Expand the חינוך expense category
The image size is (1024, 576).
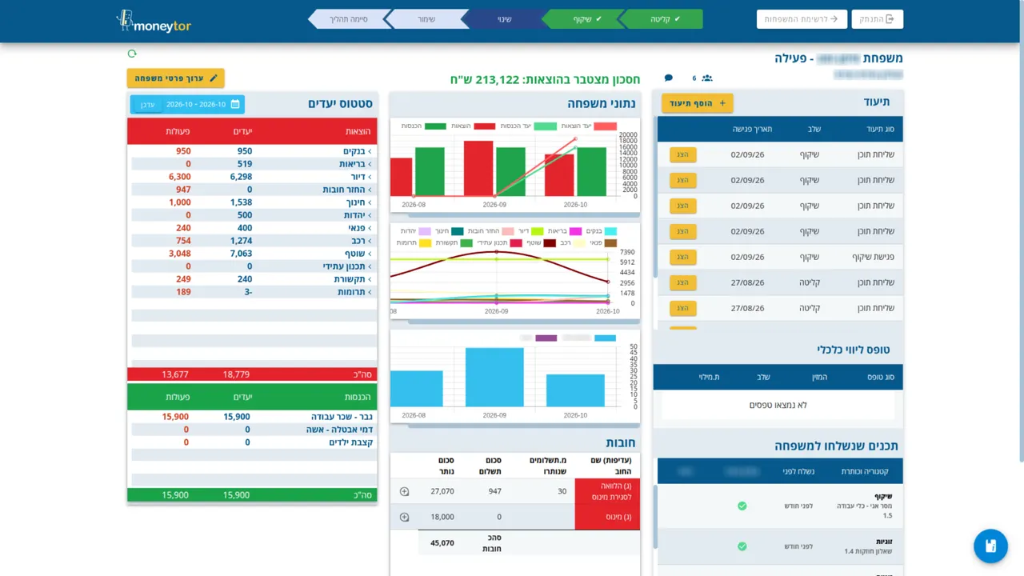point(358,202)
